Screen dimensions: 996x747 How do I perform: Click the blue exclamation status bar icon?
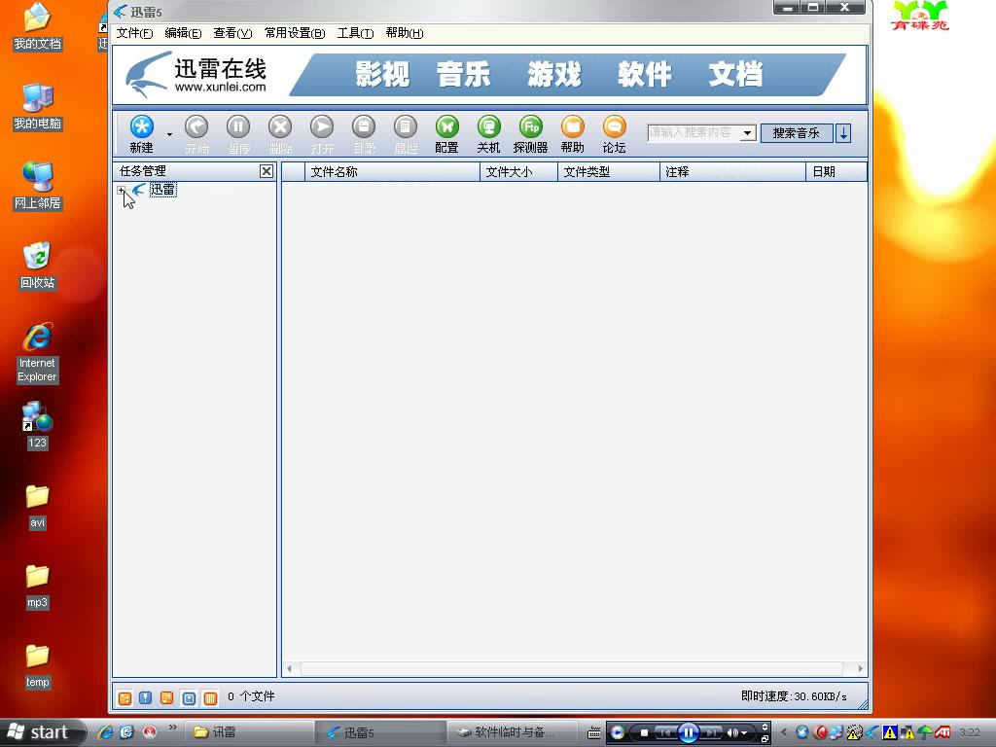click(146, 698)
